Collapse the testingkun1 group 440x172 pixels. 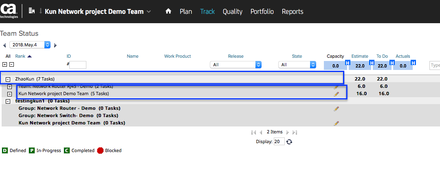[8, 101]
